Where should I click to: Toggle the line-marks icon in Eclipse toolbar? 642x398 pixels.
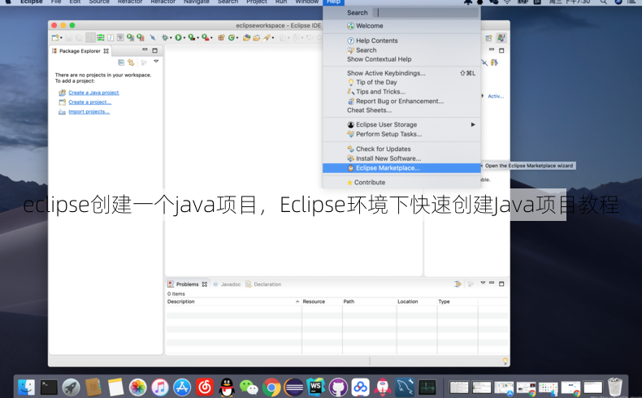(x=100, y=37)
